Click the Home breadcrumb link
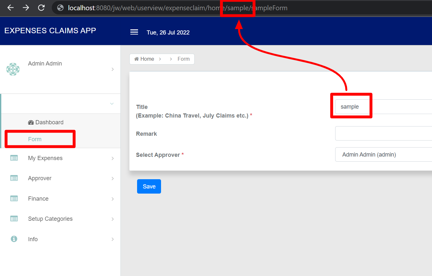432x276 pixels. 144,59
